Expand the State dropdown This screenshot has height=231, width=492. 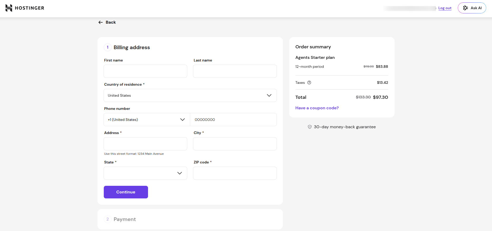tap(145, 173)
